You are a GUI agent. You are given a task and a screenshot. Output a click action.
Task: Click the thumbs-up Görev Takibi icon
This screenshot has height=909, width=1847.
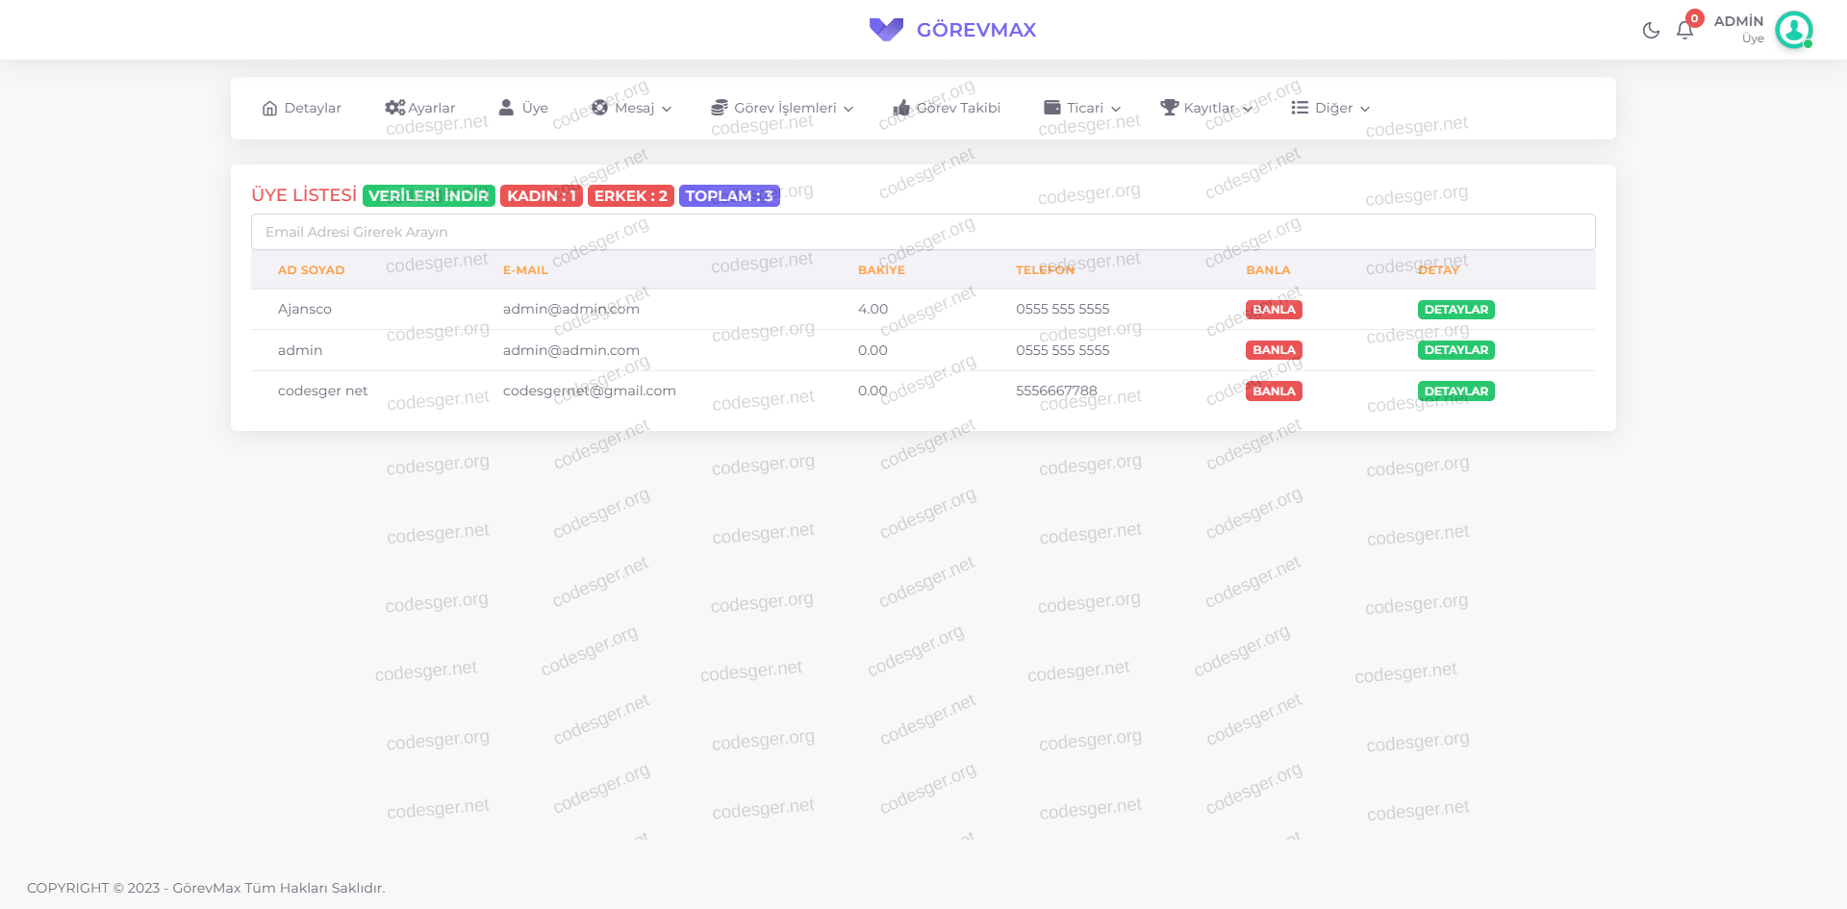(x=901, y=108)
